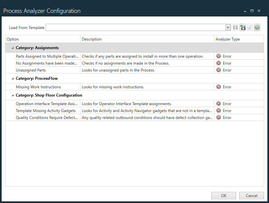Click the Error icon for Missing Work Instructions

tap(218, 87)
